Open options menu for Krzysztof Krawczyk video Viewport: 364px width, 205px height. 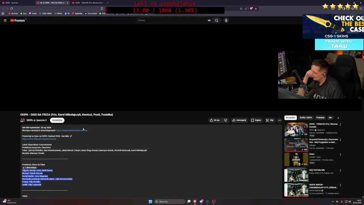(340, 140)
